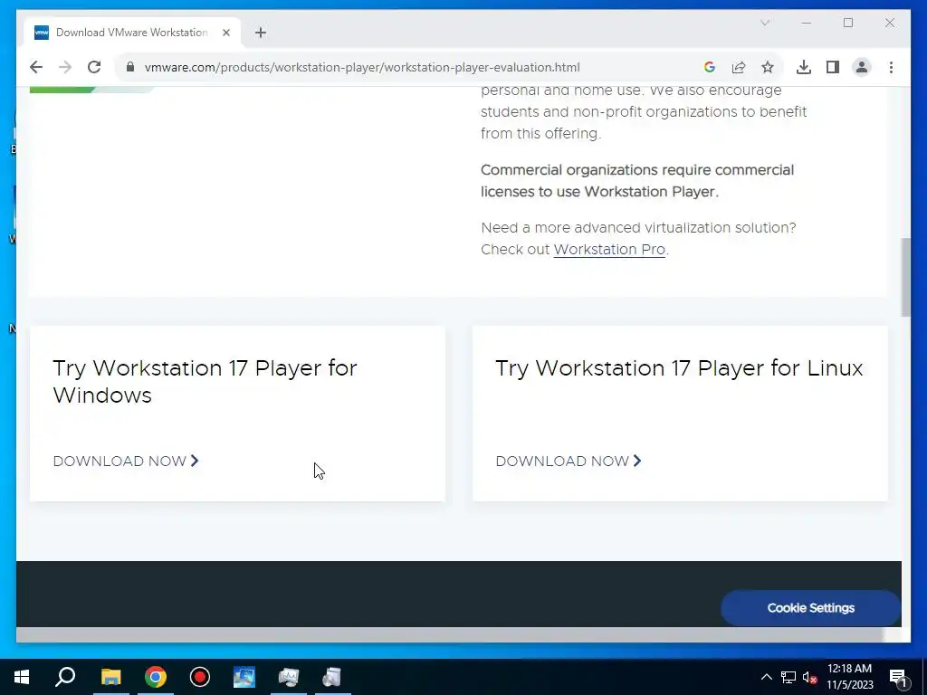
Task: Open File Explorer from taskbar
Action: pos(110,677)
